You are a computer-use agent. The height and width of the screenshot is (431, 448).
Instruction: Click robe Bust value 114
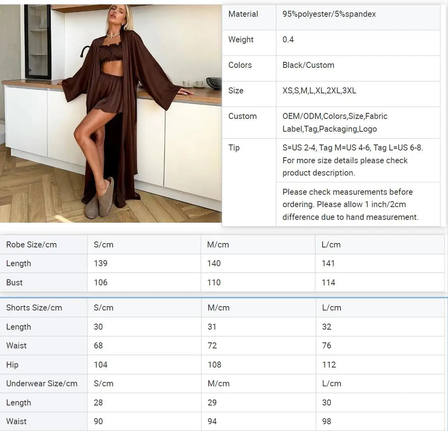click(328, 283)
